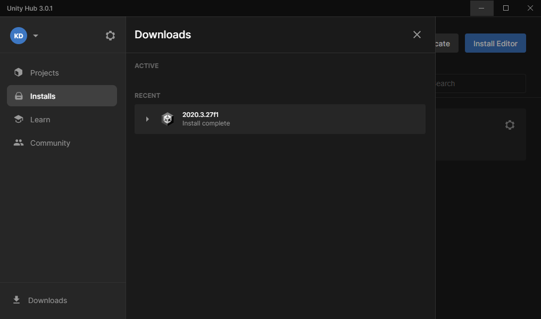
Task: Click the Projects cube icon
Action: (19, 73)
